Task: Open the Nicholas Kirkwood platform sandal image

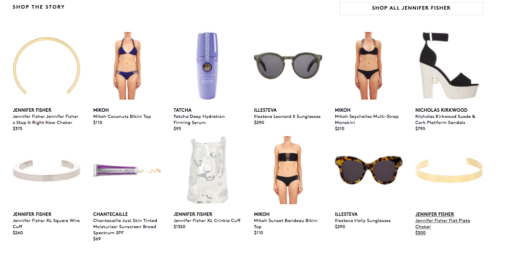Action: (448, 66)
